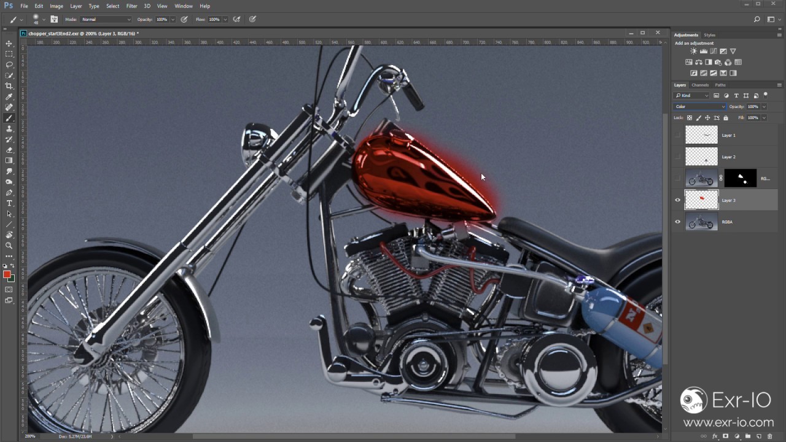Open the brush Opacity slider dropdown
The image size is (786, 442).
[x=173, y=19]
